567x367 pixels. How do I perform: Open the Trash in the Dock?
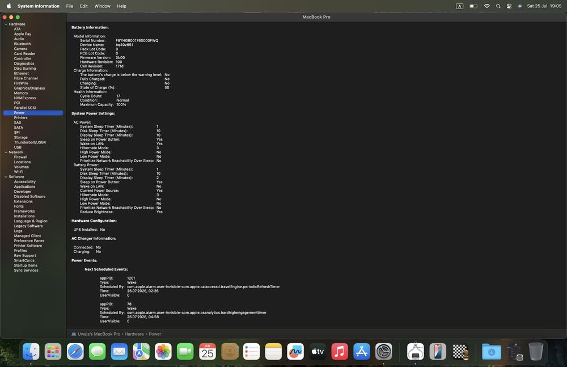coord(536,352)
